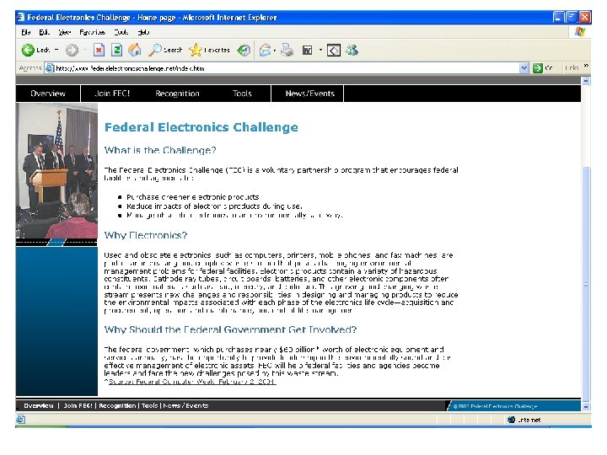Open the Edit menu
This screenshot has height=455, width=607.
pyautogui.click(x=44, y=32)
